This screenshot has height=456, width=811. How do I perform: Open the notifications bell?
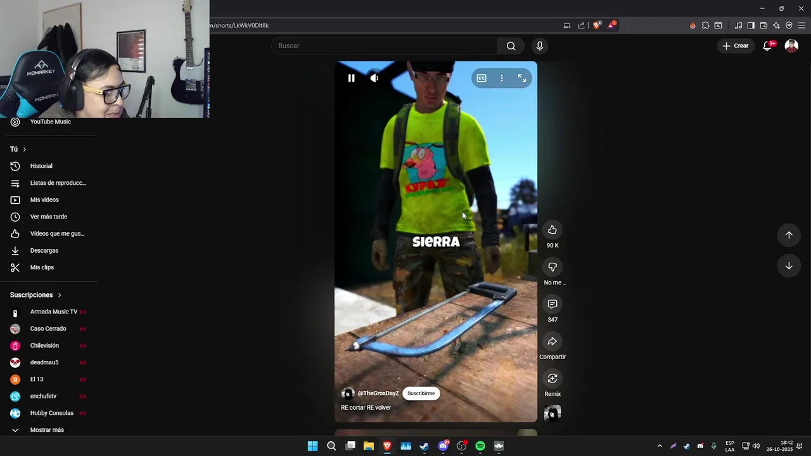(768, 46)
